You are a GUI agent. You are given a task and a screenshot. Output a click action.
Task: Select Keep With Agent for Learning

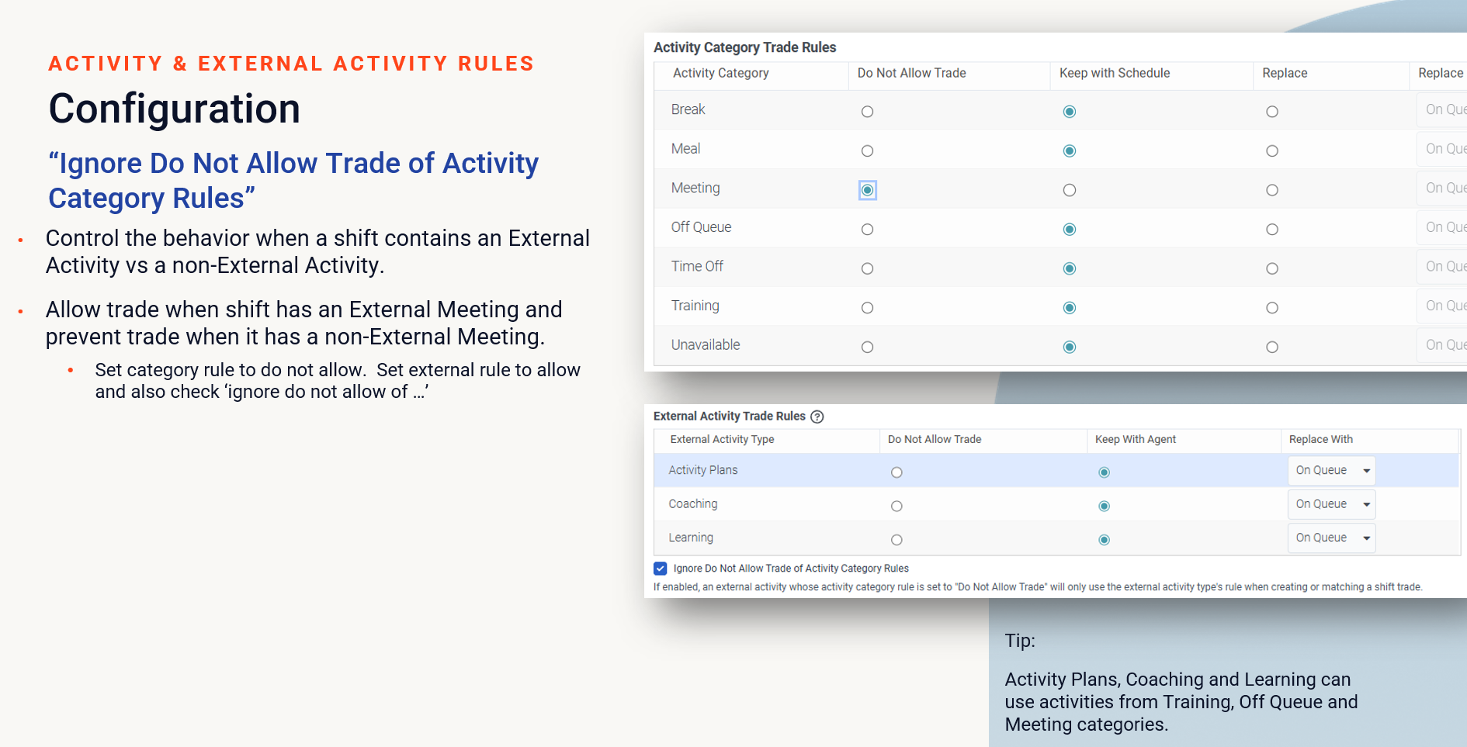1104,540
